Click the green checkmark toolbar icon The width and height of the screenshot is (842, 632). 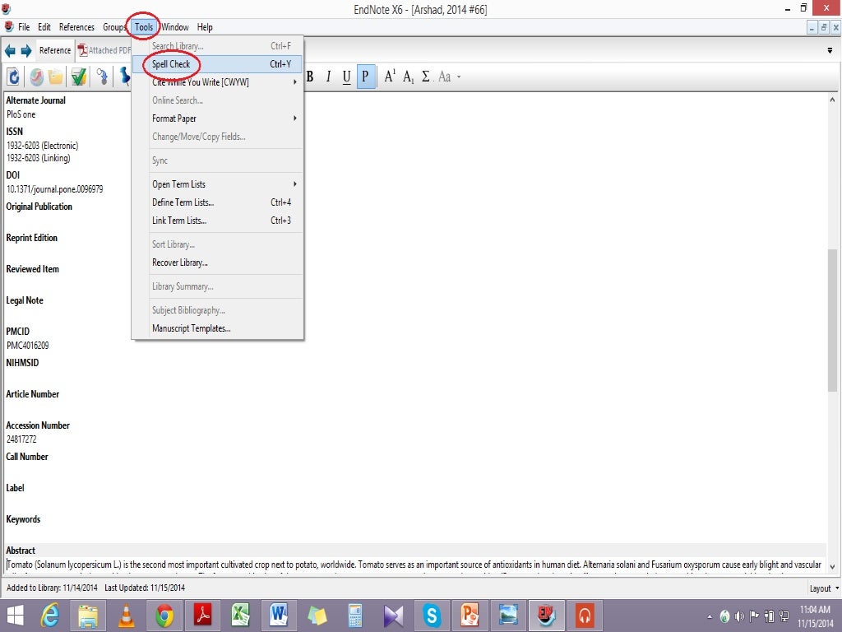pos(79,77)
